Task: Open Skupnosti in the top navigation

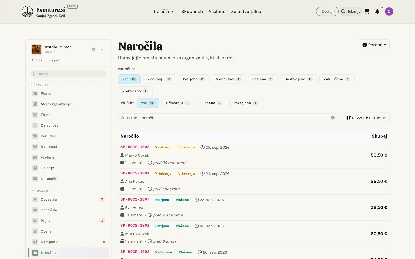Action: [x=192, y=12]
